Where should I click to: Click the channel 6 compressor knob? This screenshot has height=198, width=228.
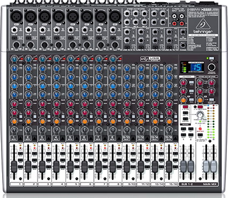tap(85, 59)
